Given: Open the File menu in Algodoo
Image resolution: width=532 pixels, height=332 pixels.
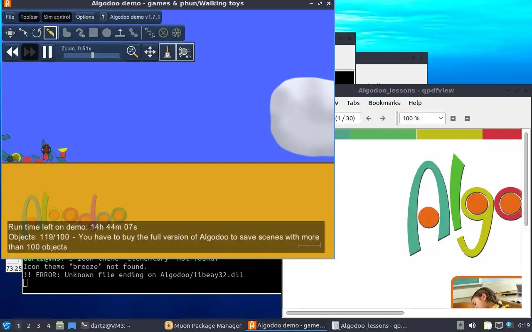Looking at the screenshot, I should 10,17.
